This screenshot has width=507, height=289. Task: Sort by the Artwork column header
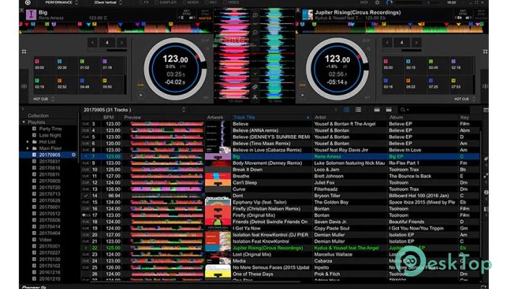click(215, 117)
